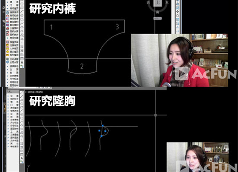This screenshot has height=172, width=238.
Task: Select Spline tool in bottom window toolbar
Action: point(22,122)
